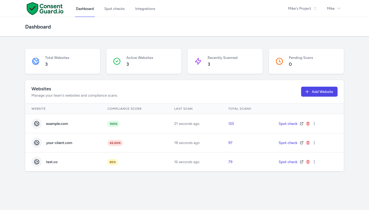The height and width of the screenshot is (210, 369).
Task: Delete test.co using its trash icon
Action: click(x=308, y=162)
